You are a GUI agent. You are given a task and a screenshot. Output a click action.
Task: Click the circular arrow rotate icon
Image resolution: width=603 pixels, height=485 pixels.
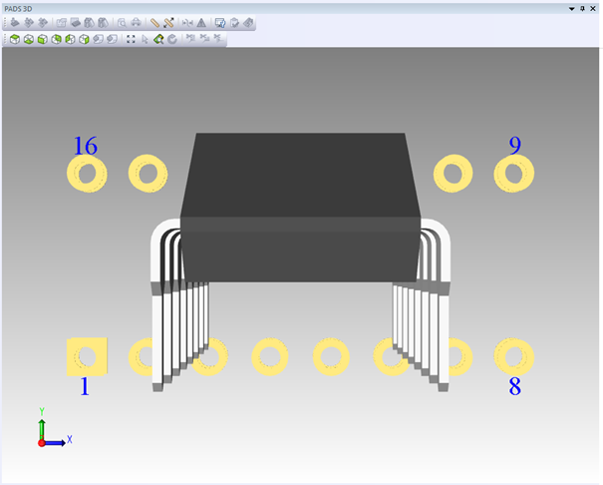pos(172,39)
